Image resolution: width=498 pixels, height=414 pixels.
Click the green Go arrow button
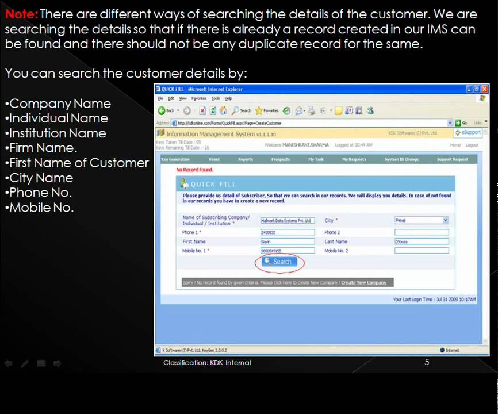coord(458,123)
